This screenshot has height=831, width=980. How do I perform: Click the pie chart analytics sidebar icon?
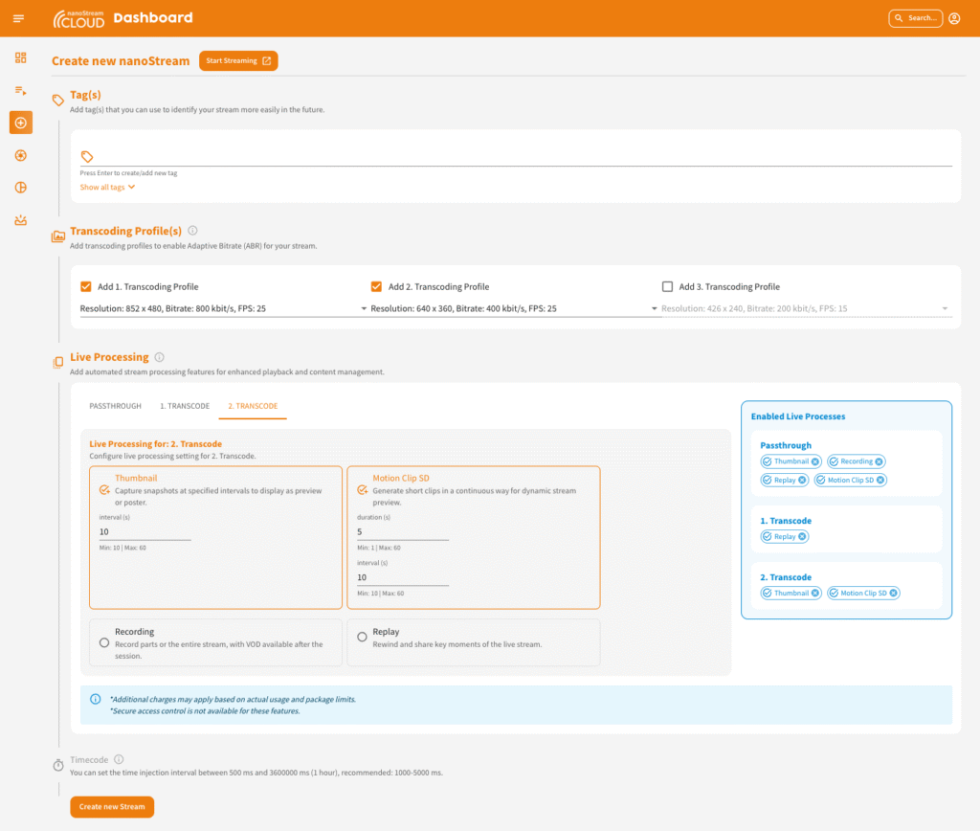[x=20, y=188]
